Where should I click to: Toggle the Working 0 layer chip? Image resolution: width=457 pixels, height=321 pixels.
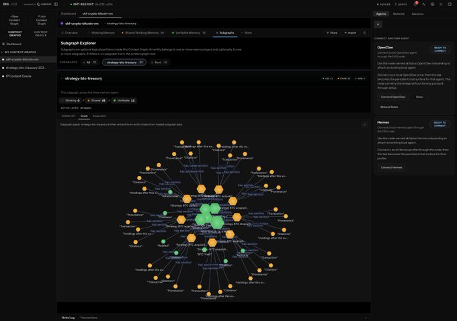tap(71, 101)
